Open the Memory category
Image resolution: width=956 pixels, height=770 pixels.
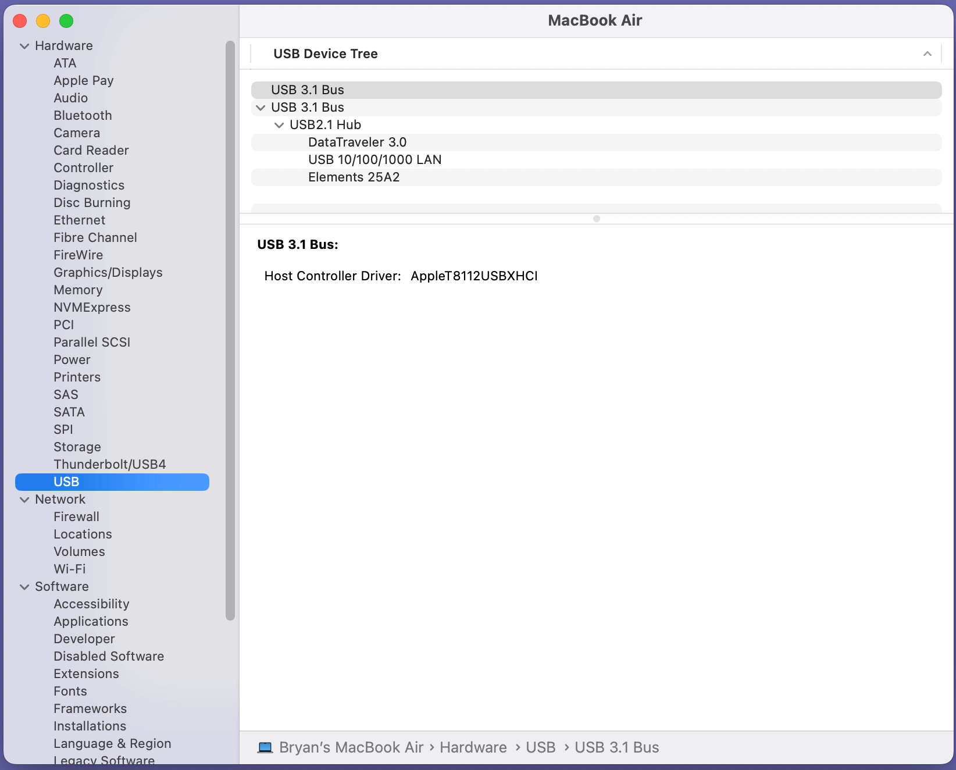pos(78,290)
